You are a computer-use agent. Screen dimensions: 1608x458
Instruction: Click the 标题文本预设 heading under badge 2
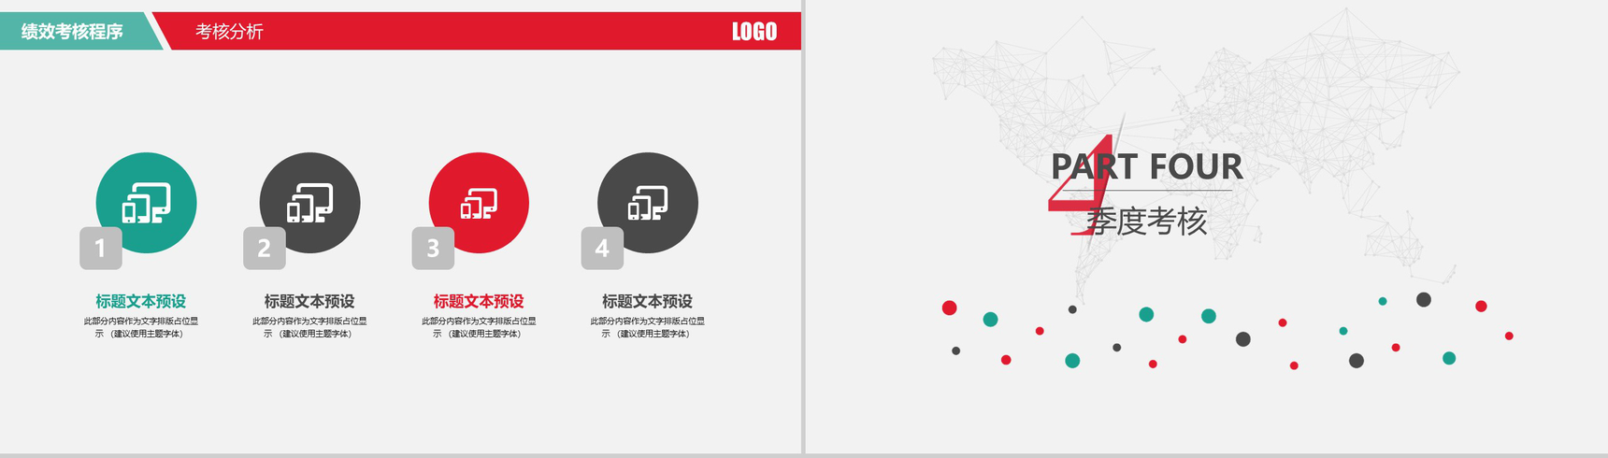coord(309,301)
